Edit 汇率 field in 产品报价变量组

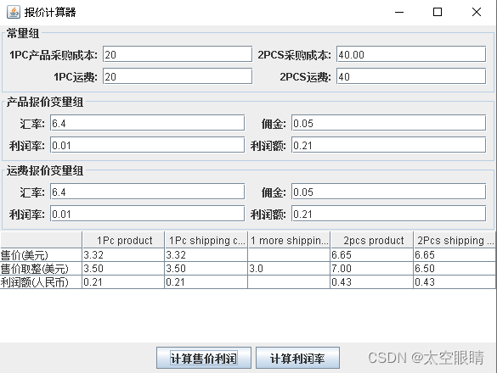(x=147, y=123)
